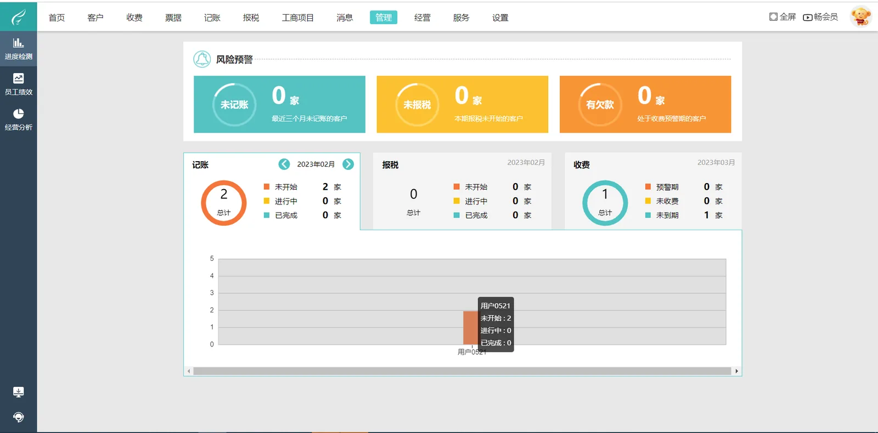The image size is (878, 433).
Task: Open the 未报税 risk card
Action: pyautogui.click(x=463, y=104)
